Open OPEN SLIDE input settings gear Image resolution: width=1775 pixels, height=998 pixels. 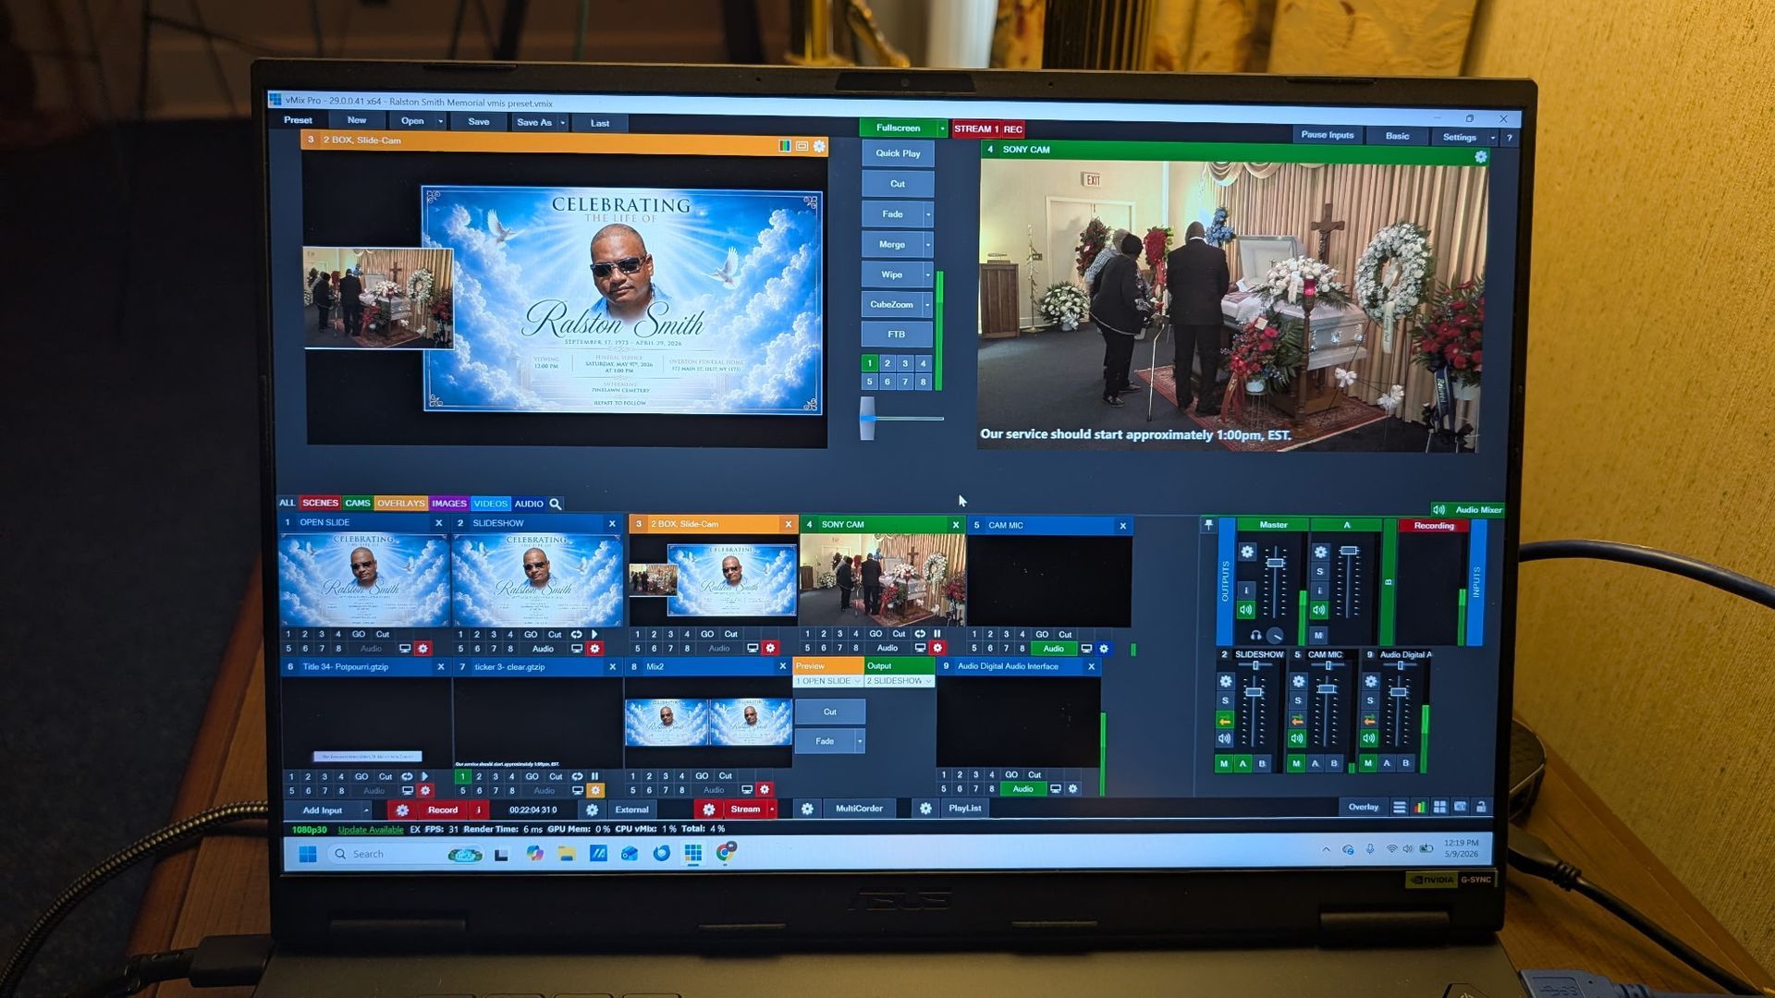click(x=422, y=649)
